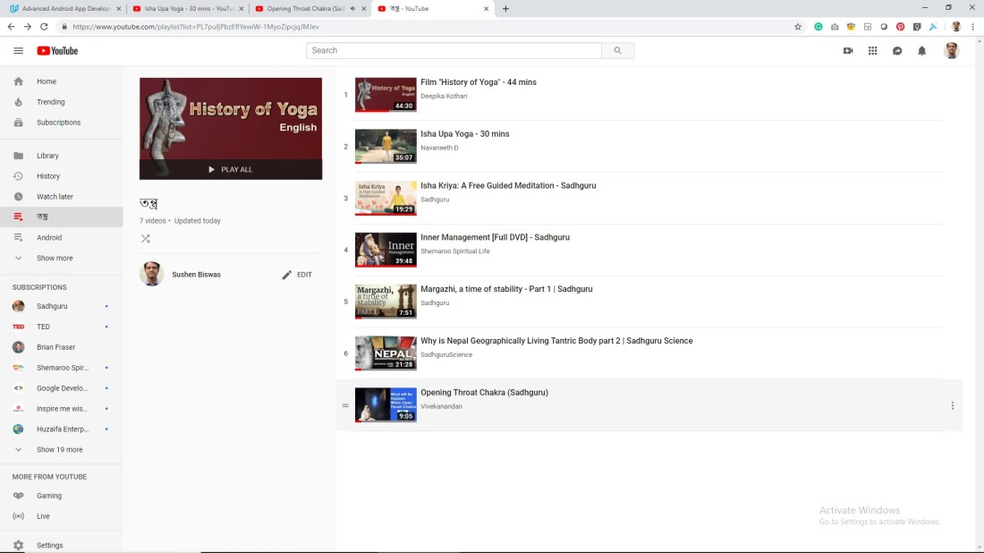Click the create video camera icon

click(x=848, y=51)
